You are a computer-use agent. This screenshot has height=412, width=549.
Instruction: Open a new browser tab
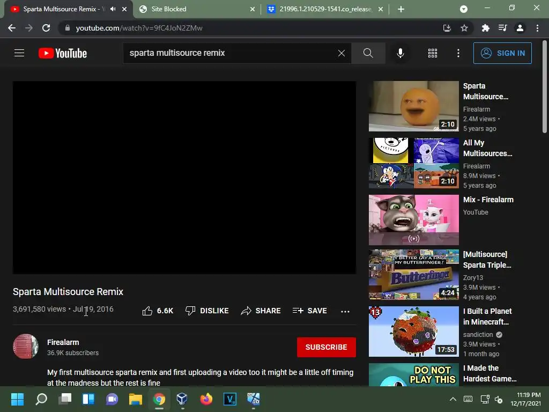(x=401, y=9)
